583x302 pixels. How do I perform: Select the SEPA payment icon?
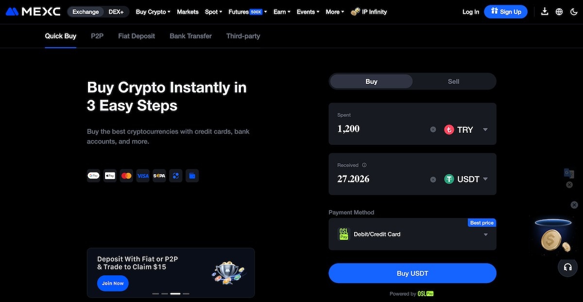pos(159,176)
